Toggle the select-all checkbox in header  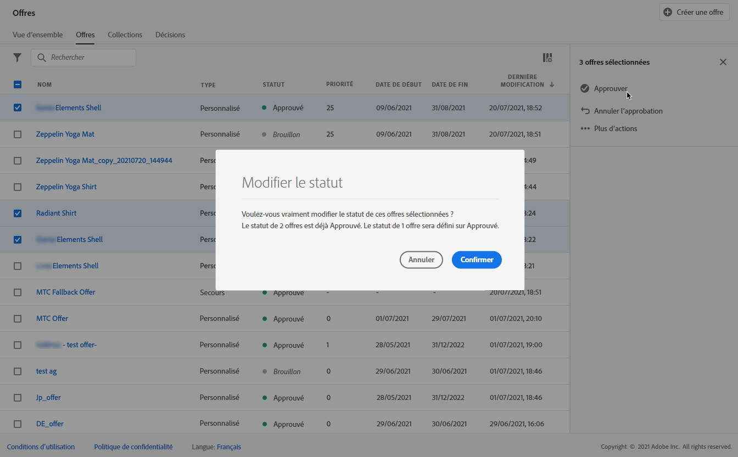[x=18, y=84]
